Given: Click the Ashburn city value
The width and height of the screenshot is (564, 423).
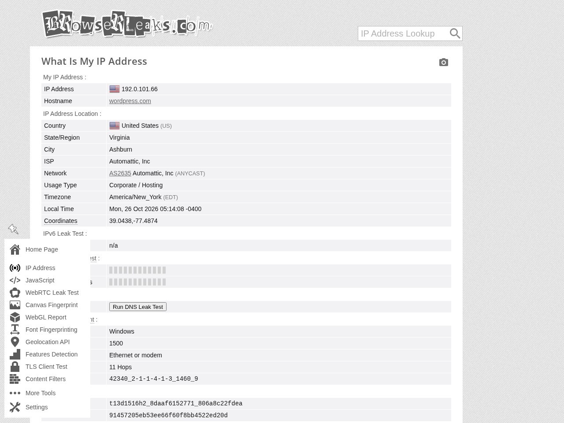Looking at the screenshot, I should (x=121, y=149).
